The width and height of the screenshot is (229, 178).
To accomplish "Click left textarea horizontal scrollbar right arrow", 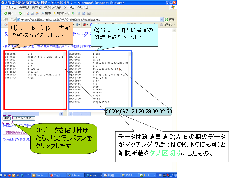I will pyautogui.click(x=61, y=114).
